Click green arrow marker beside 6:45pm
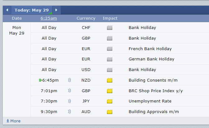This screenshot has width=209, height=128. 40,80
